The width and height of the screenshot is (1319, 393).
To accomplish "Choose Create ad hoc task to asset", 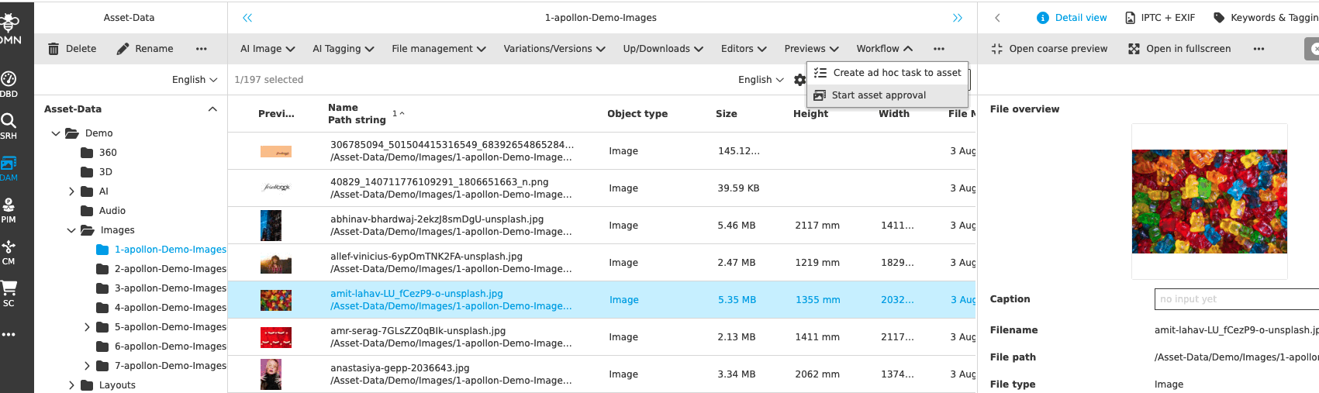I will coord(896,73).
